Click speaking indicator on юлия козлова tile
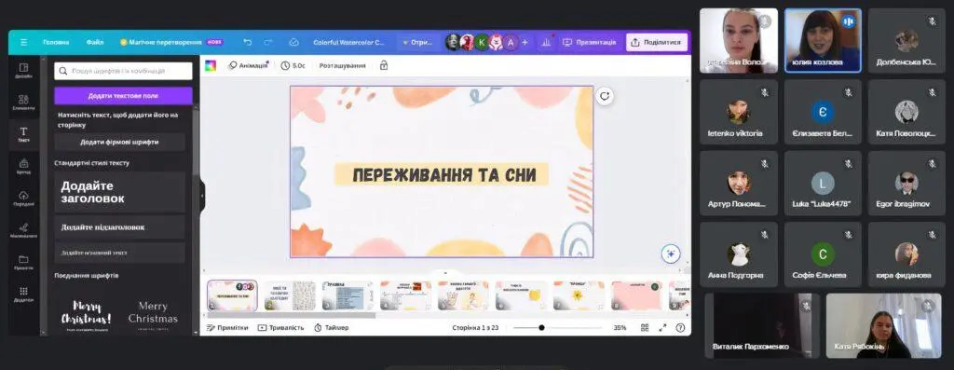The image size is (954, 370). [848, 21]
